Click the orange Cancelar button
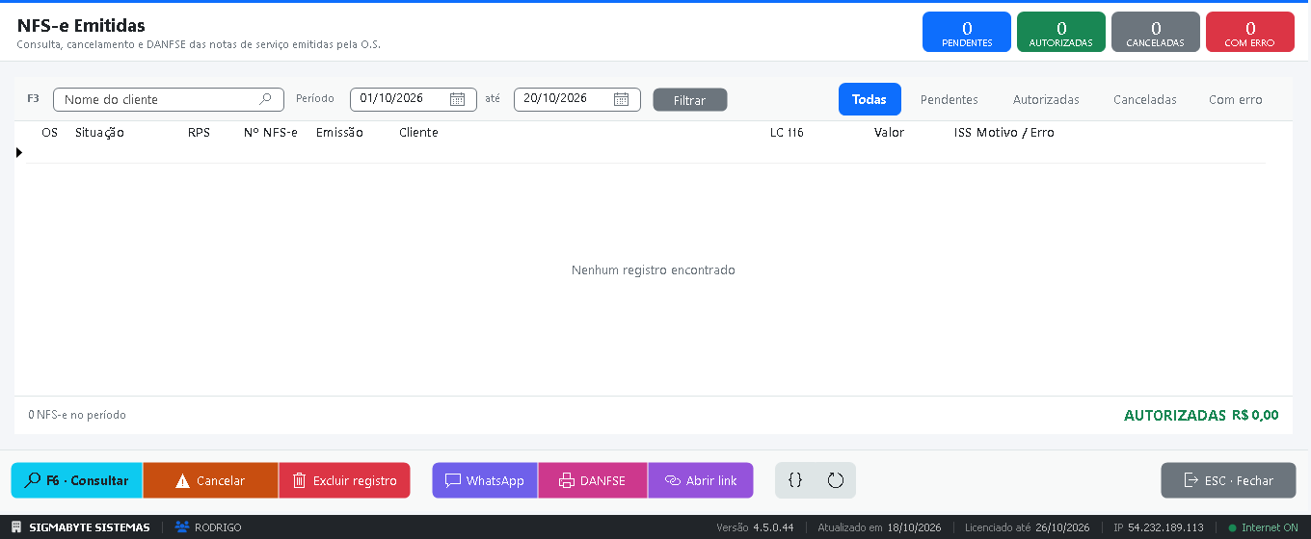 pyautogui.click(x=210, y=480)
